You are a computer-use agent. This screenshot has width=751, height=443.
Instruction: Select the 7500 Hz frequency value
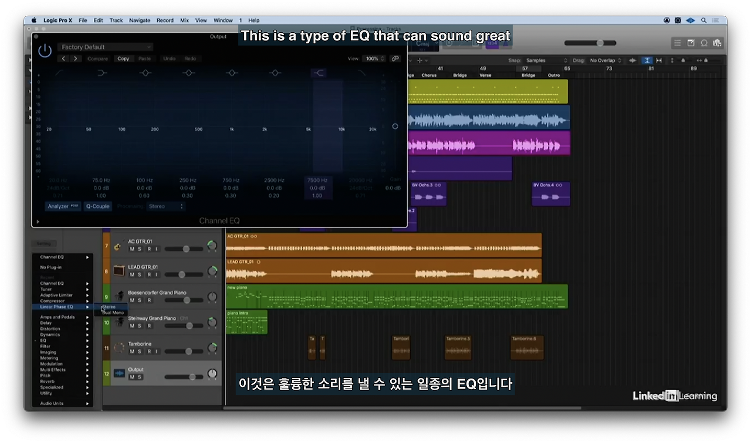point(317,180)
